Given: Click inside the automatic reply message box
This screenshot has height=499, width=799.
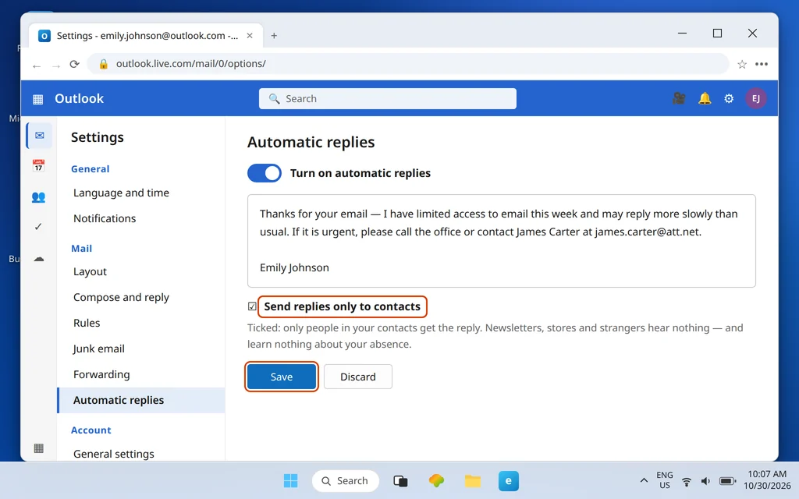Looking at the screenshot, I should [x=502, y=241].
